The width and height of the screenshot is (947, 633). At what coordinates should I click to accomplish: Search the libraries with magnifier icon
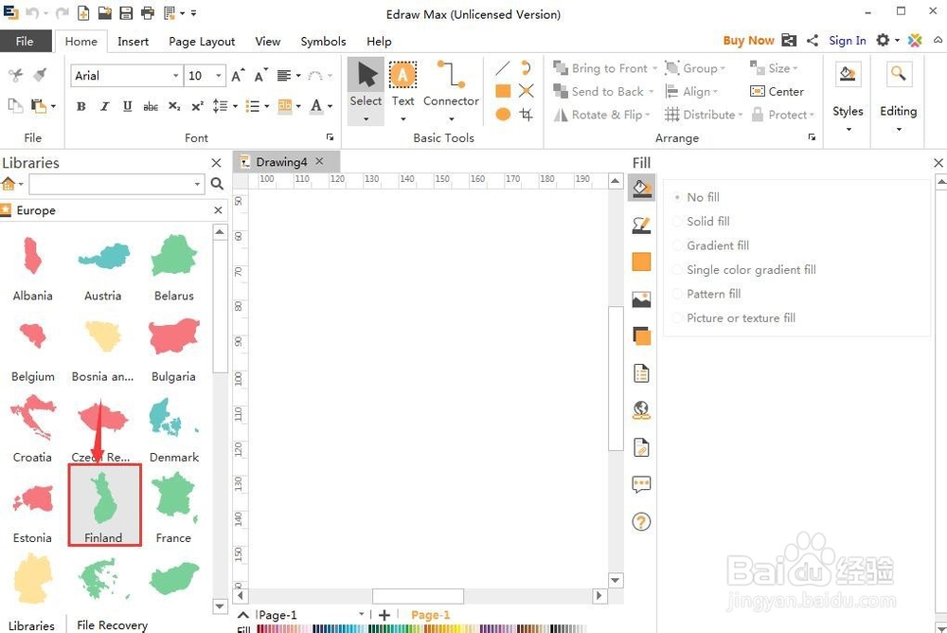pos(218,184)
